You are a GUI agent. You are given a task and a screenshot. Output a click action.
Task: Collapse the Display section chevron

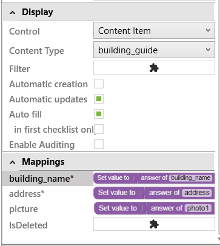13,13
